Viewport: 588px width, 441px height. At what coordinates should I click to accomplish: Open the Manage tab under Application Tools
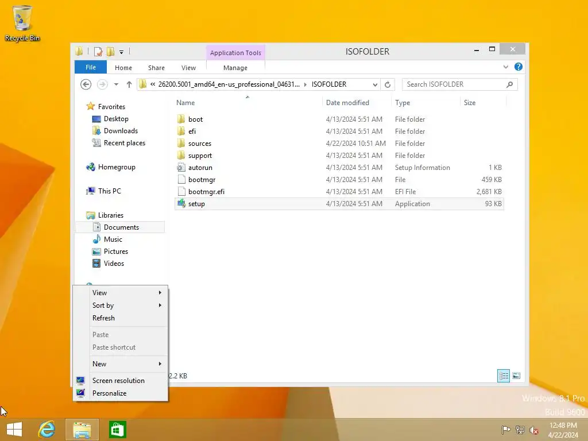[x=235, y=68]
